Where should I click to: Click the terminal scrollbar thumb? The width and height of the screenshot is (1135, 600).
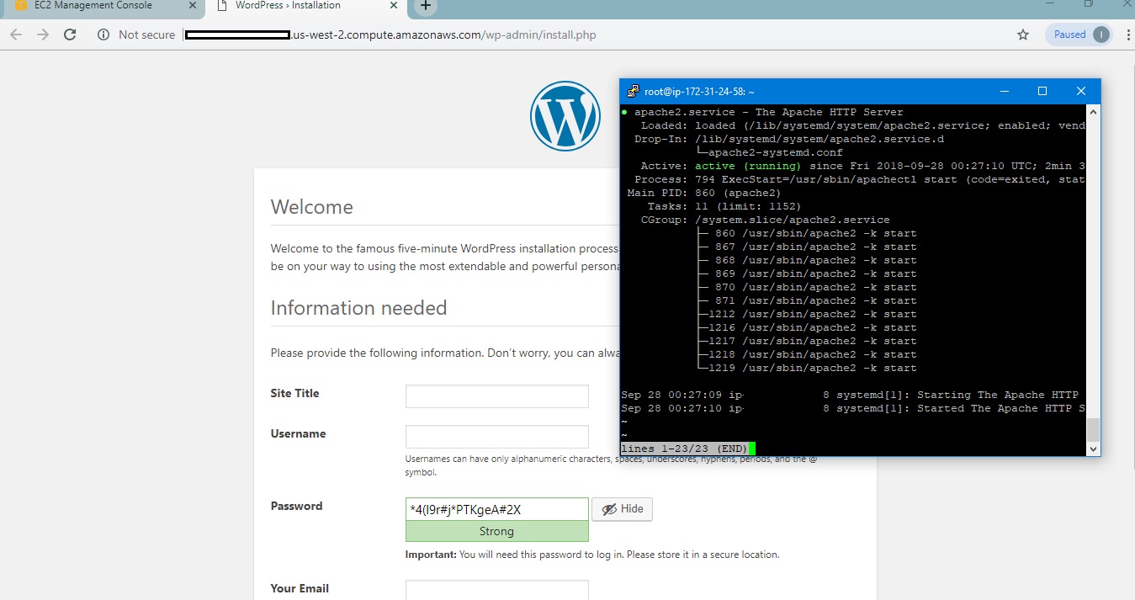[1093, 429]
